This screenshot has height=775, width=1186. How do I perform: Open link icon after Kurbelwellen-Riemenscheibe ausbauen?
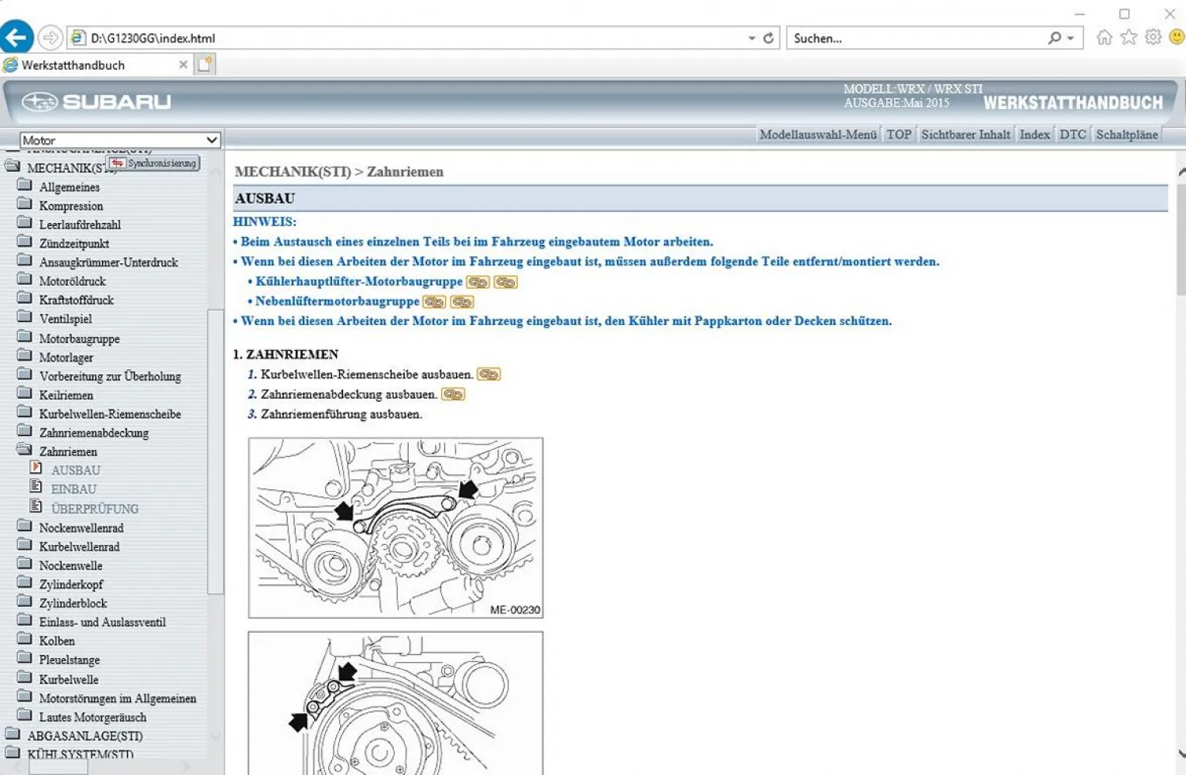489,373
